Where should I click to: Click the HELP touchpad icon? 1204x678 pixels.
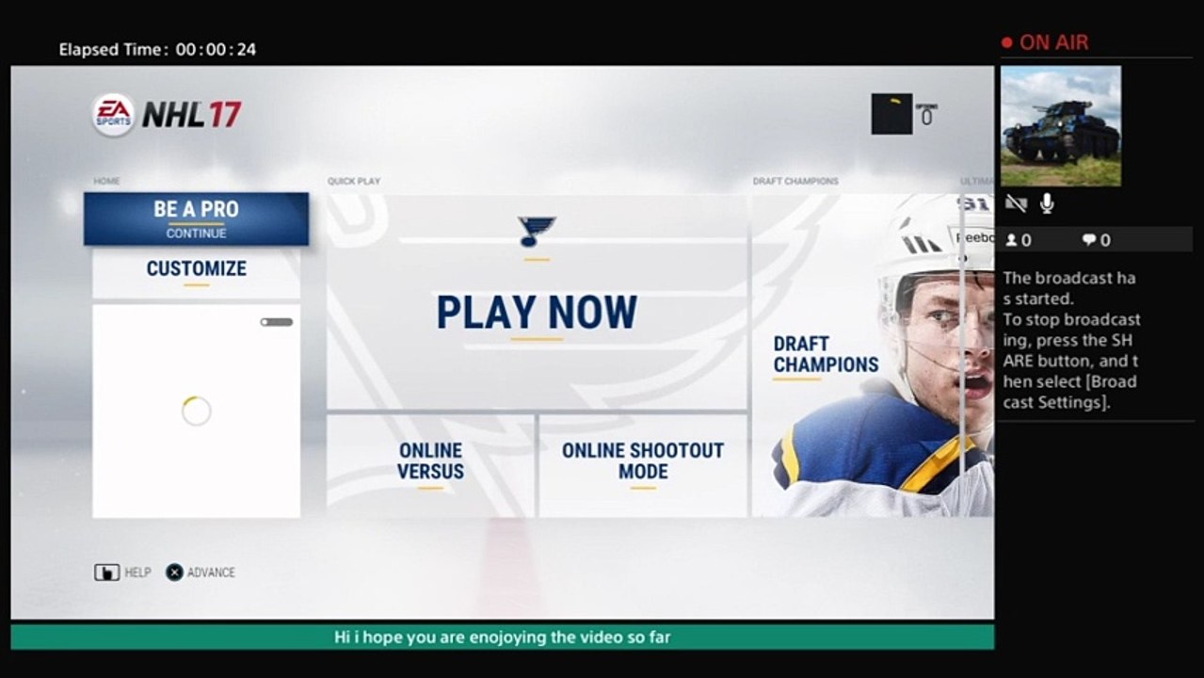106,572
